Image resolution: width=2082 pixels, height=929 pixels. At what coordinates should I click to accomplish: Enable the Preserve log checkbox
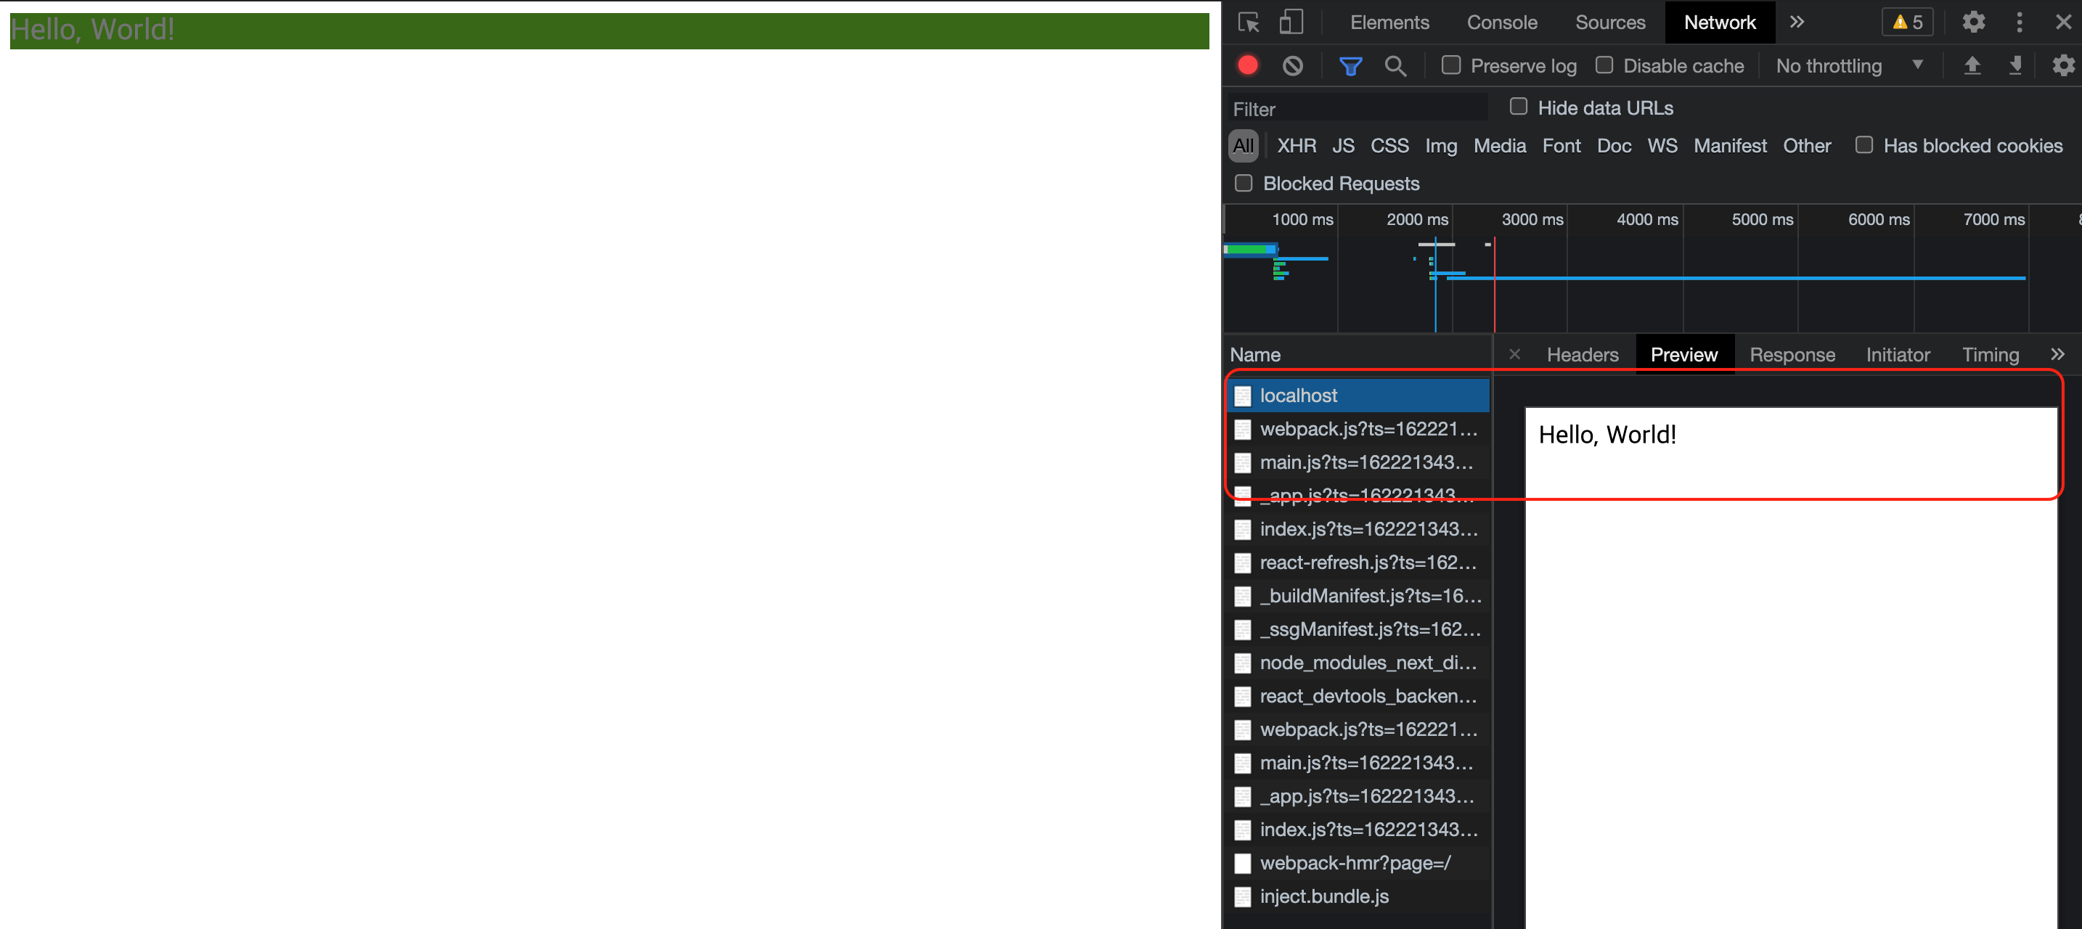(1450, 65)
